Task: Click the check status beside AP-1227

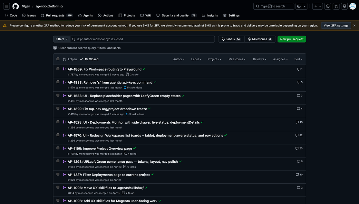Action: point(152,174)
